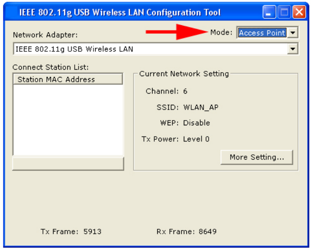Expand the Network Adapter dropdown arrow

(292, 49)
